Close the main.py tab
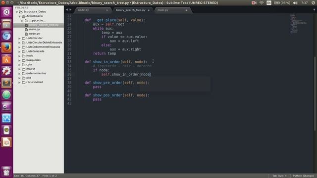This screenshot has height=178, width=317. (186, 10)
